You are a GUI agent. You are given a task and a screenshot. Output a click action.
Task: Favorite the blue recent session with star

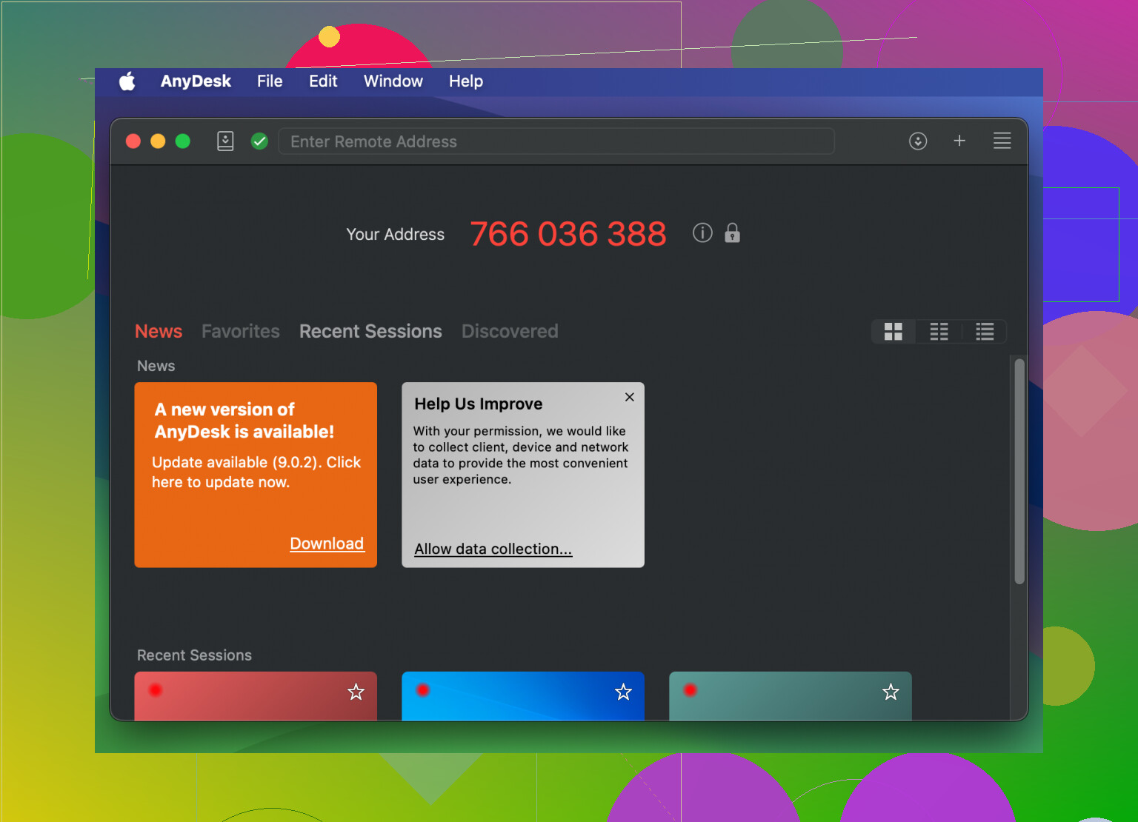624,692
